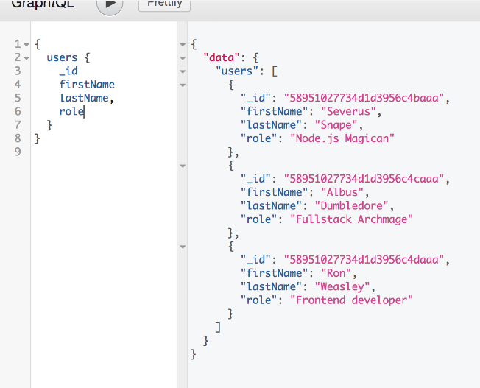This screenshot has width=480, height=388.
Task: Collapse the "users" array in results
Action: (x=183, y=71)
